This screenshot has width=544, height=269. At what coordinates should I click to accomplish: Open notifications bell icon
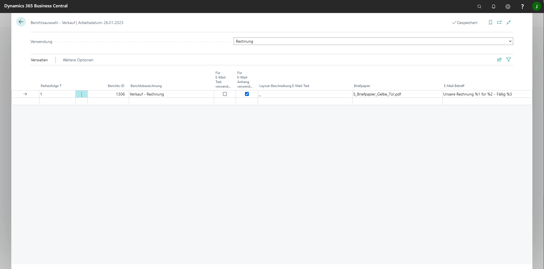pyautogui.click(x=494, y=6)
